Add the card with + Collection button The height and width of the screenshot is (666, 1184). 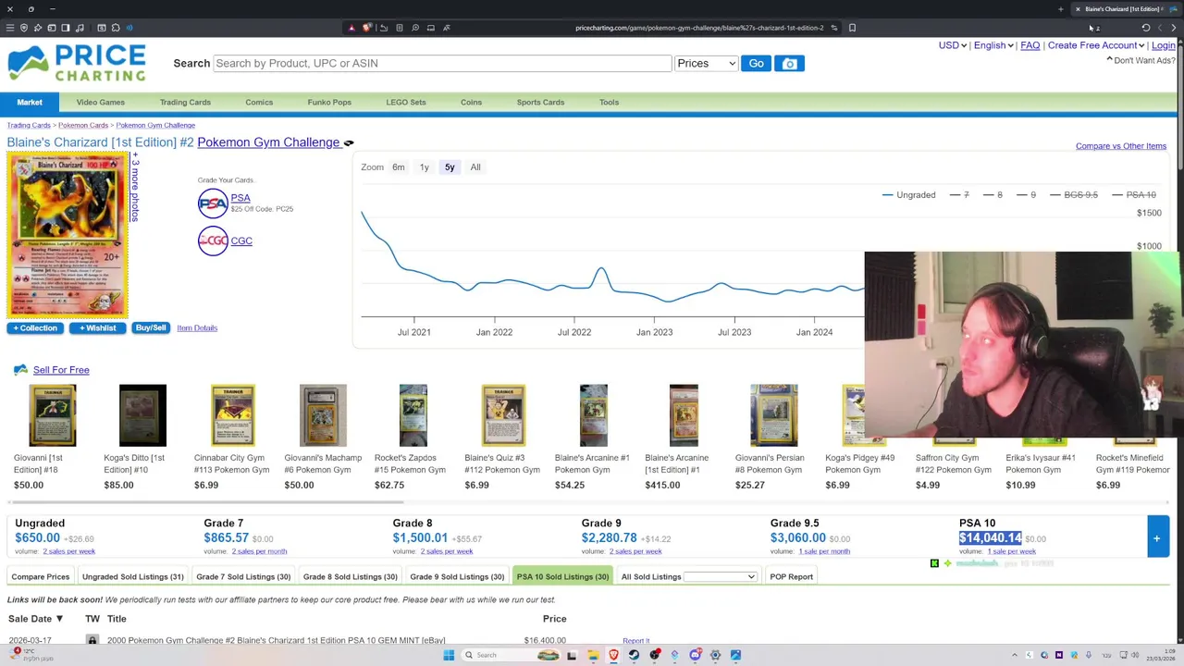(x=35, y=328)
